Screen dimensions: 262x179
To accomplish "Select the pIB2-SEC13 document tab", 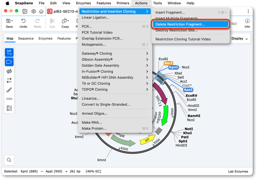I will [x=63, y=11].
